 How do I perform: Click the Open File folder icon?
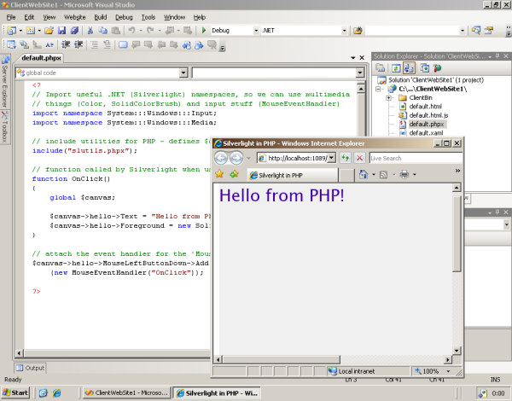pyautogui.click(x=49, y=31)
